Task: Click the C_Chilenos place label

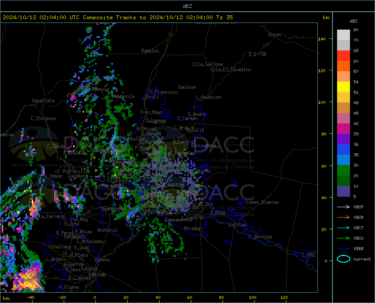Action: (x=43, y=118)
